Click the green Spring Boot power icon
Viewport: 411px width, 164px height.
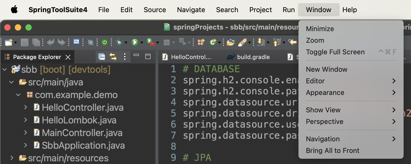coord(105,42)
